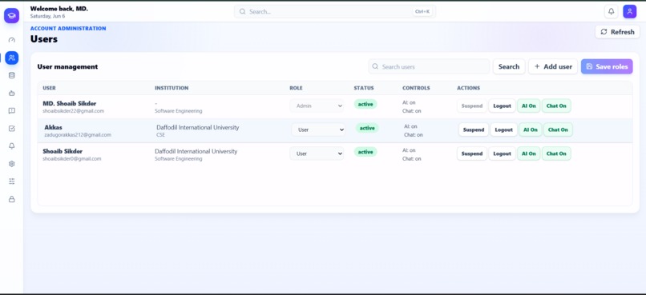Click the graduation cap app logo

pos(11,16)
